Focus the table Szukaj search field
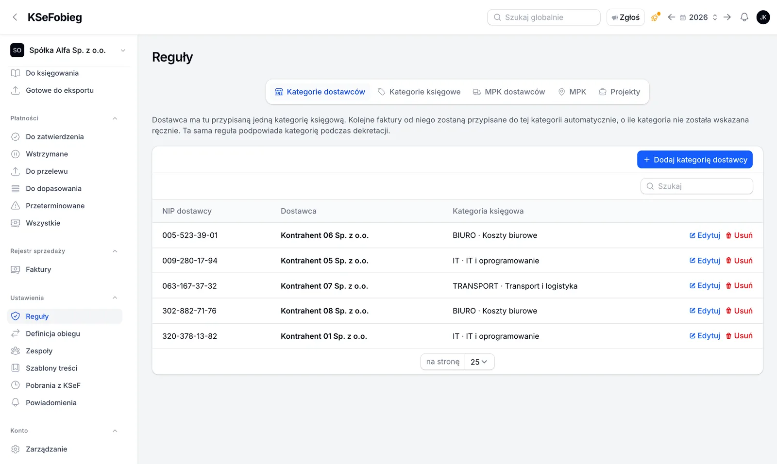Screen dimensions: 777x464 coord(697,186)
